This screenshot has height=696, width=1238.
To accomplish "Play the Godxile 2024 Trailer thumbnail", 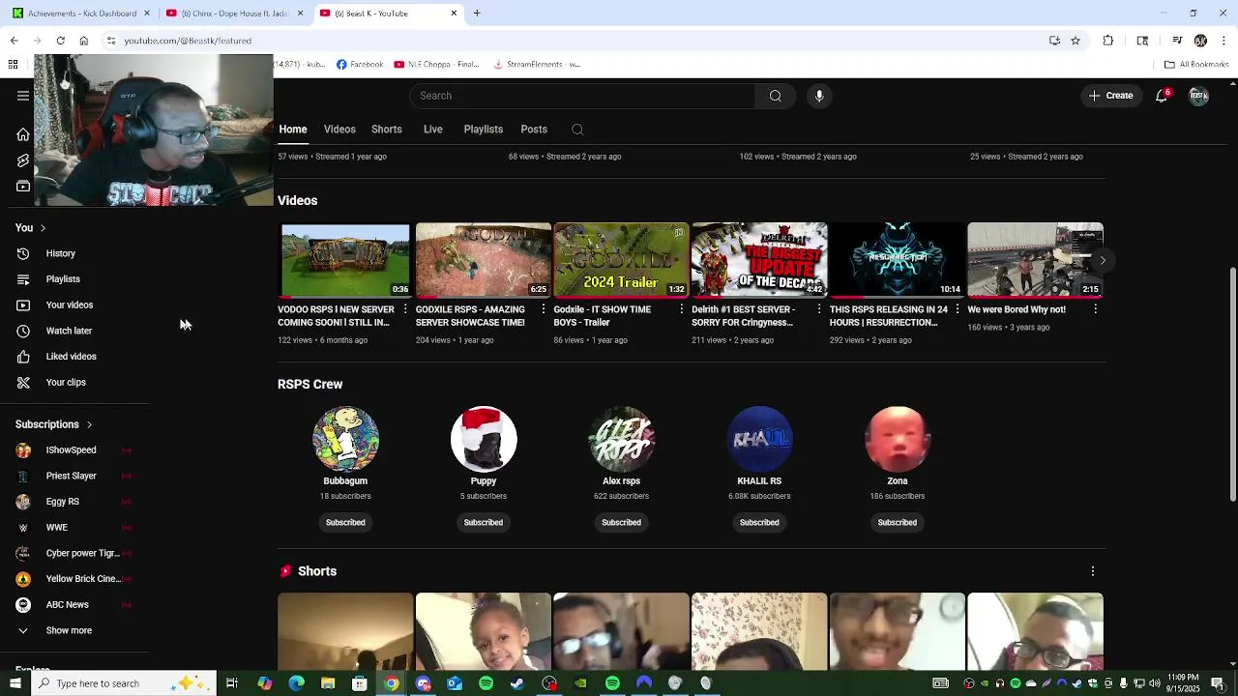I will coord(621,260).
